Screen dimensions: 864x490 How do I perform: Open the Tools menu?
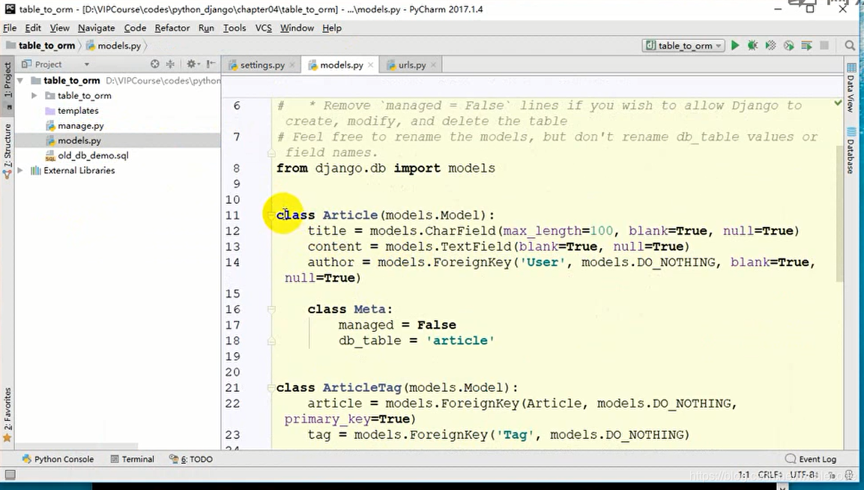coord(235,28)
